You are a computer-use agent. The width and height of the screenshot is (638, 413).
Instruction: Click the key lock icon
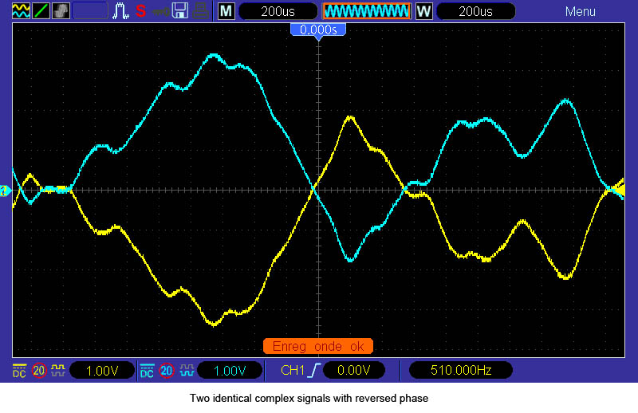160,11
